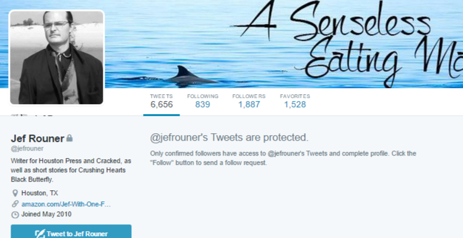Click the Tweet to Jef Rouner button
This screenshot has width=463, height=238.
[x=71, y=231]
